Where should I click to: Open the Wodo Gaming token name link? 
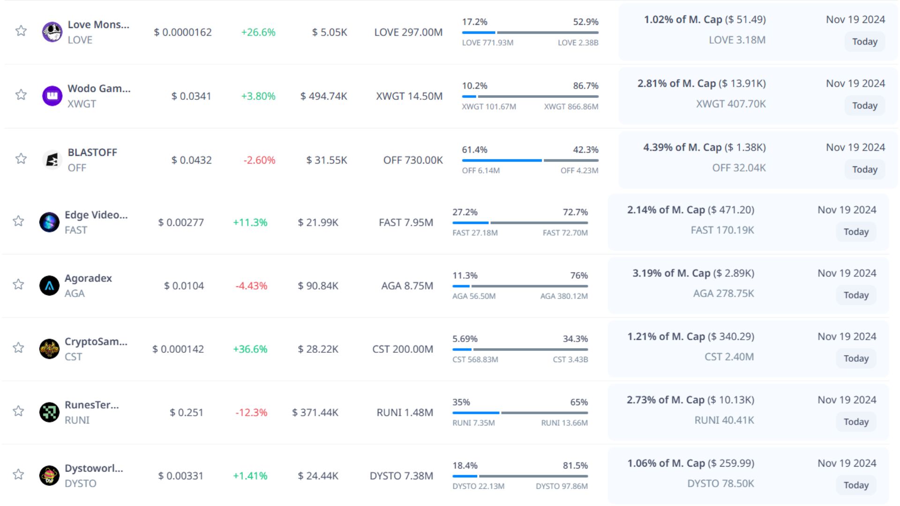click(99, 89)
